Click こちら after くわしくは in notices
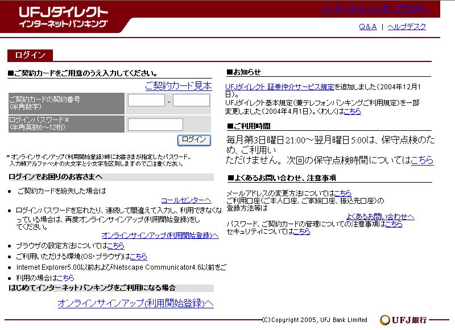The width and height of the screenshot is (455, 330). (x=352, y=112)
